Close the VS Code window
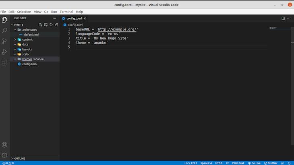 click(290, 5)
